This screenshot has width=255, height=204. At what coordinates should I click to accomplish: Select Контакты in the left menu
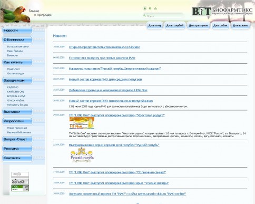[x=17, y=158]
